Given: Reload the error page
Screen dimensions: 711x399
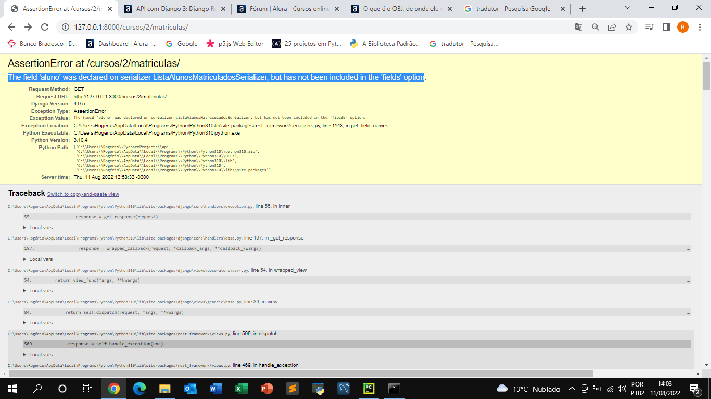Looking at the screenshot, I should [45, 27].
